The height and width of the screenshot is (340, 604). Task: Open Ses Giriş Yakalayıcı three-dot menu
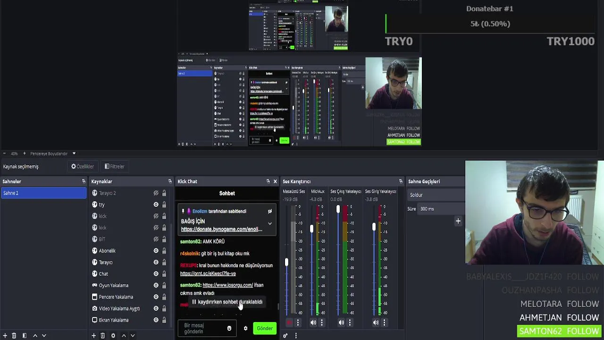pyautogui.click(x=384, y=323)
